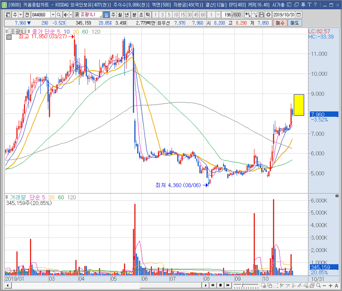This screenshot has height=291, width=342.
Task: Click the bottom toolbar magnifier zoom icon
Action: point(318,286)
